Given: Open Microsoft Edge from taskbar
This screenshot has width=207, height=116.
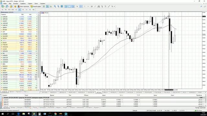Looking at the screenshot, I should (x=18, y=114).
